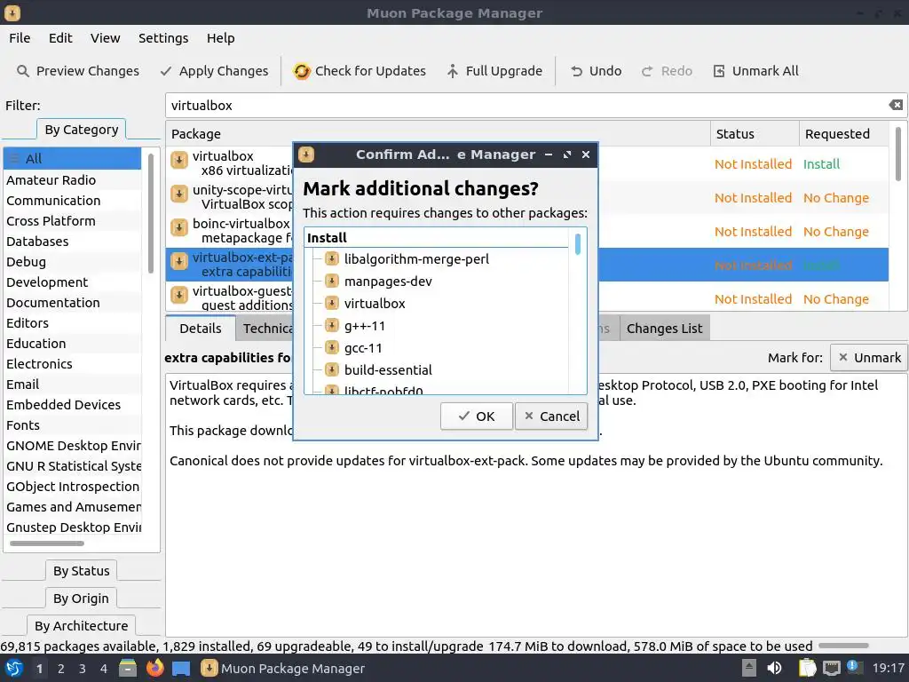The height and width of the screenshot is (682, 909).
Task: Select the By Category filter section
Action: coord(81,130)
